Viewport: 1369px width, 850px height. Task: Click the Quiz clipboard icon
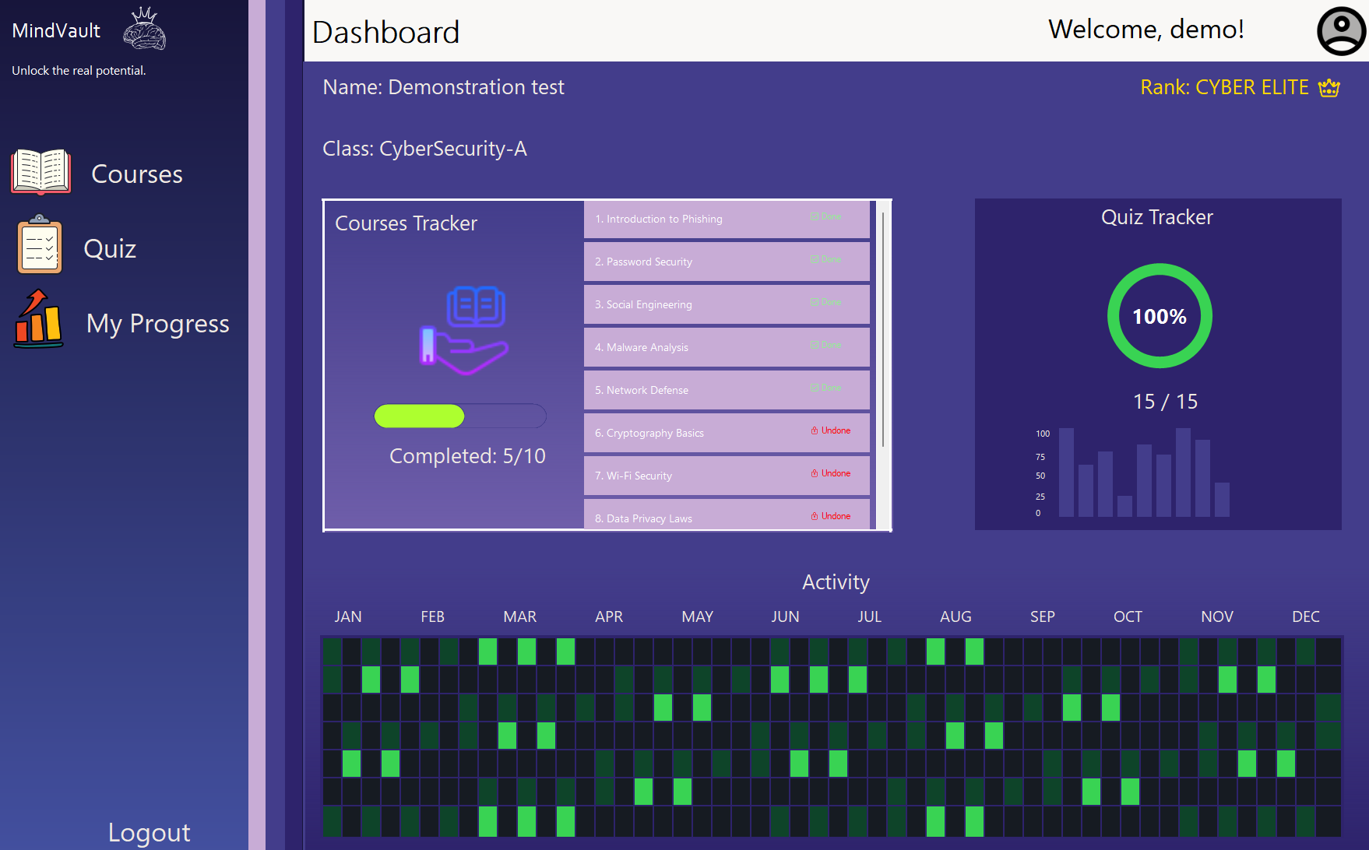pos(39,246)
